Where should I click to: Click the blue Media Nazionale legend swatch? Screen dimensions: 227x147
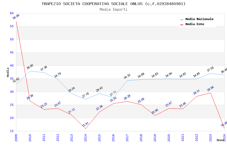[182, 20]
